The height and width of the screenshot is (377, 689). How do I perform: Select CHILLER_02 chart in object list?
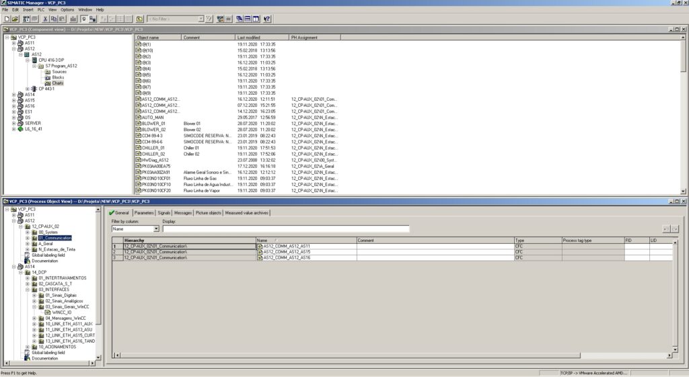click(x=153, y=154)
